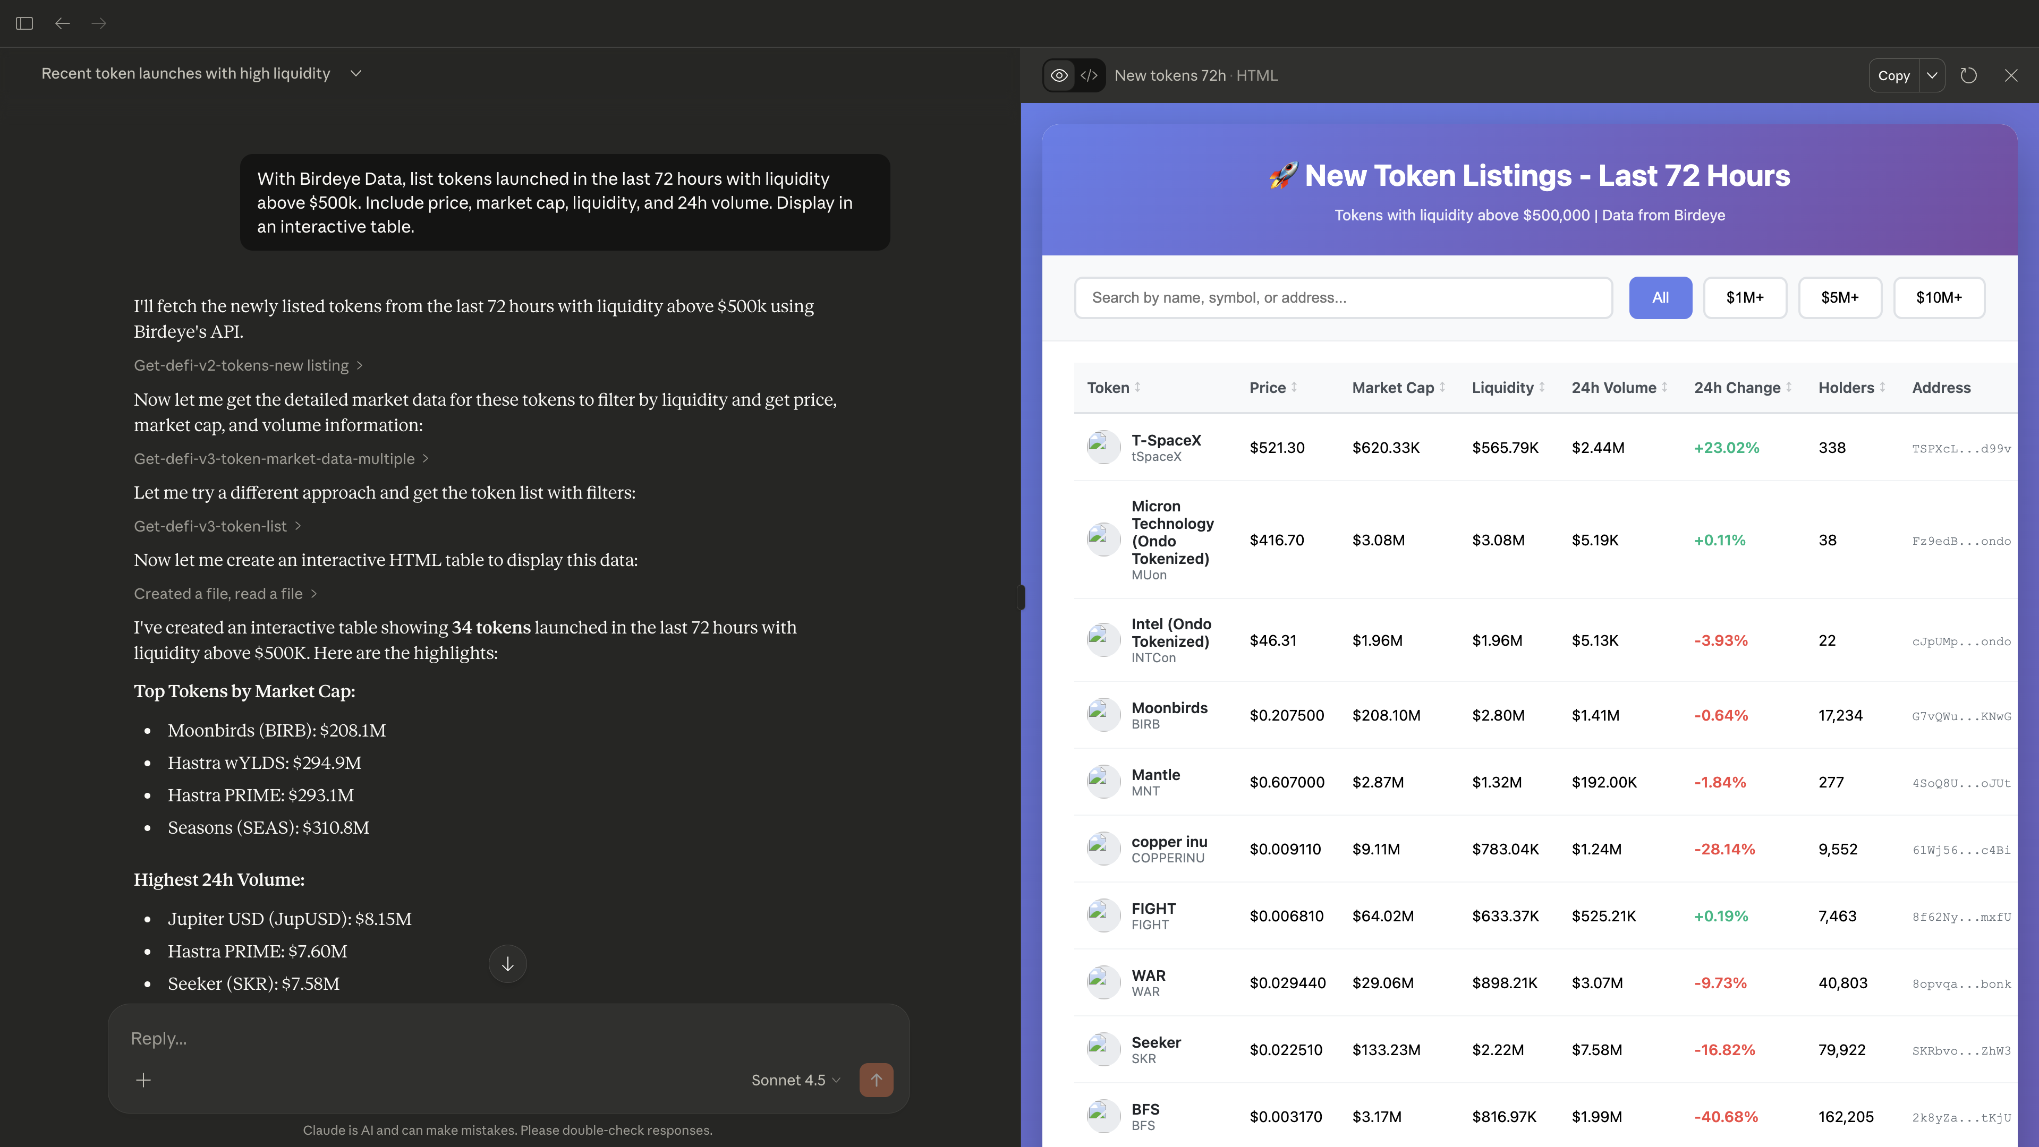Click the scroll-to-bottom arrow button
The image size is (2039, 1147).
[x=507, y=963]
